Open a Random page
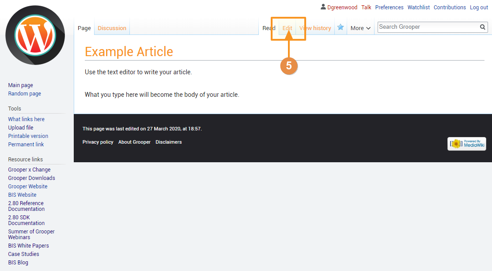The image size is (492, 271). [24, 94]
